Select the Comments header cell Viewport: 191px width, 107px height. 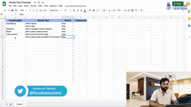(81, 21)
